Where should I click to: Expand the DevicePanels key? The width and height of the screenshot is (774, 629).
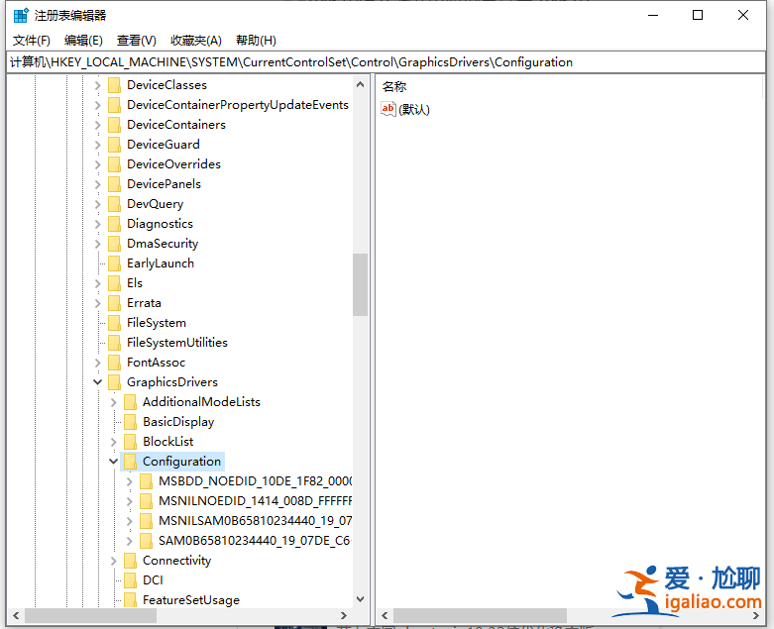(98, 184)
